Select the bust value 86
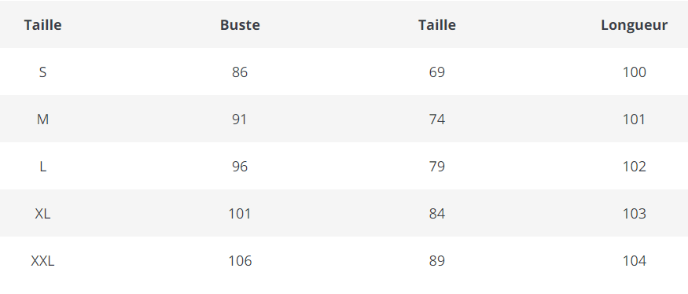The image size is (688, 294). point(240,72)
